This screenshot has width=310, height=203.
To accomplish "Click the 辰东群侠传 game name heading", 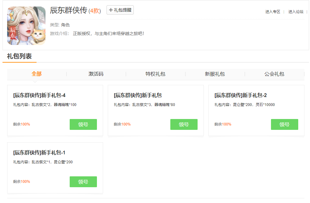I will 68,10.
